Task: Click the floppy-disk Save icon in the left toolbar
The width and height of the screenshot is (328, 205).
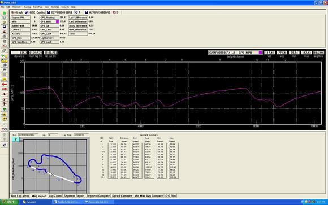Action: [4, 27]
